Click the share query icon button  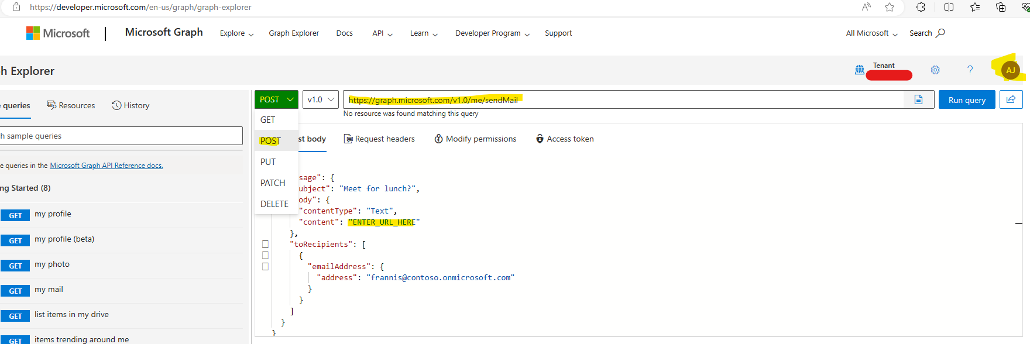click(x=1011, y=99)
